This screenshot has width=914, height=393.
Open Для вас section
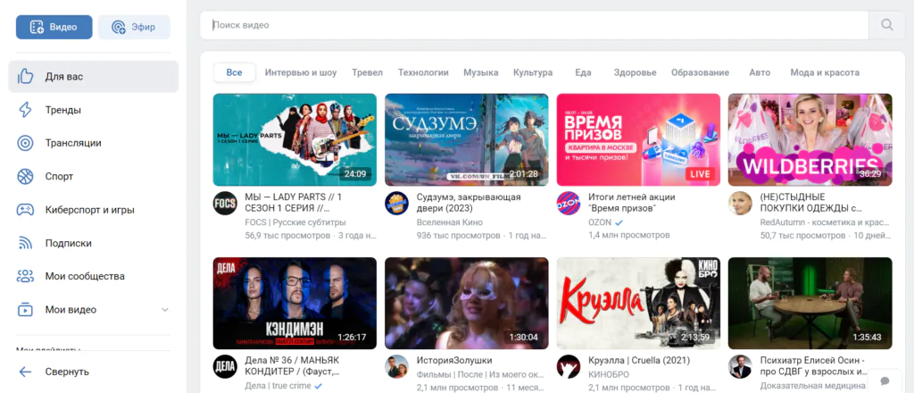pyautogui.click(x=93, y=77)
